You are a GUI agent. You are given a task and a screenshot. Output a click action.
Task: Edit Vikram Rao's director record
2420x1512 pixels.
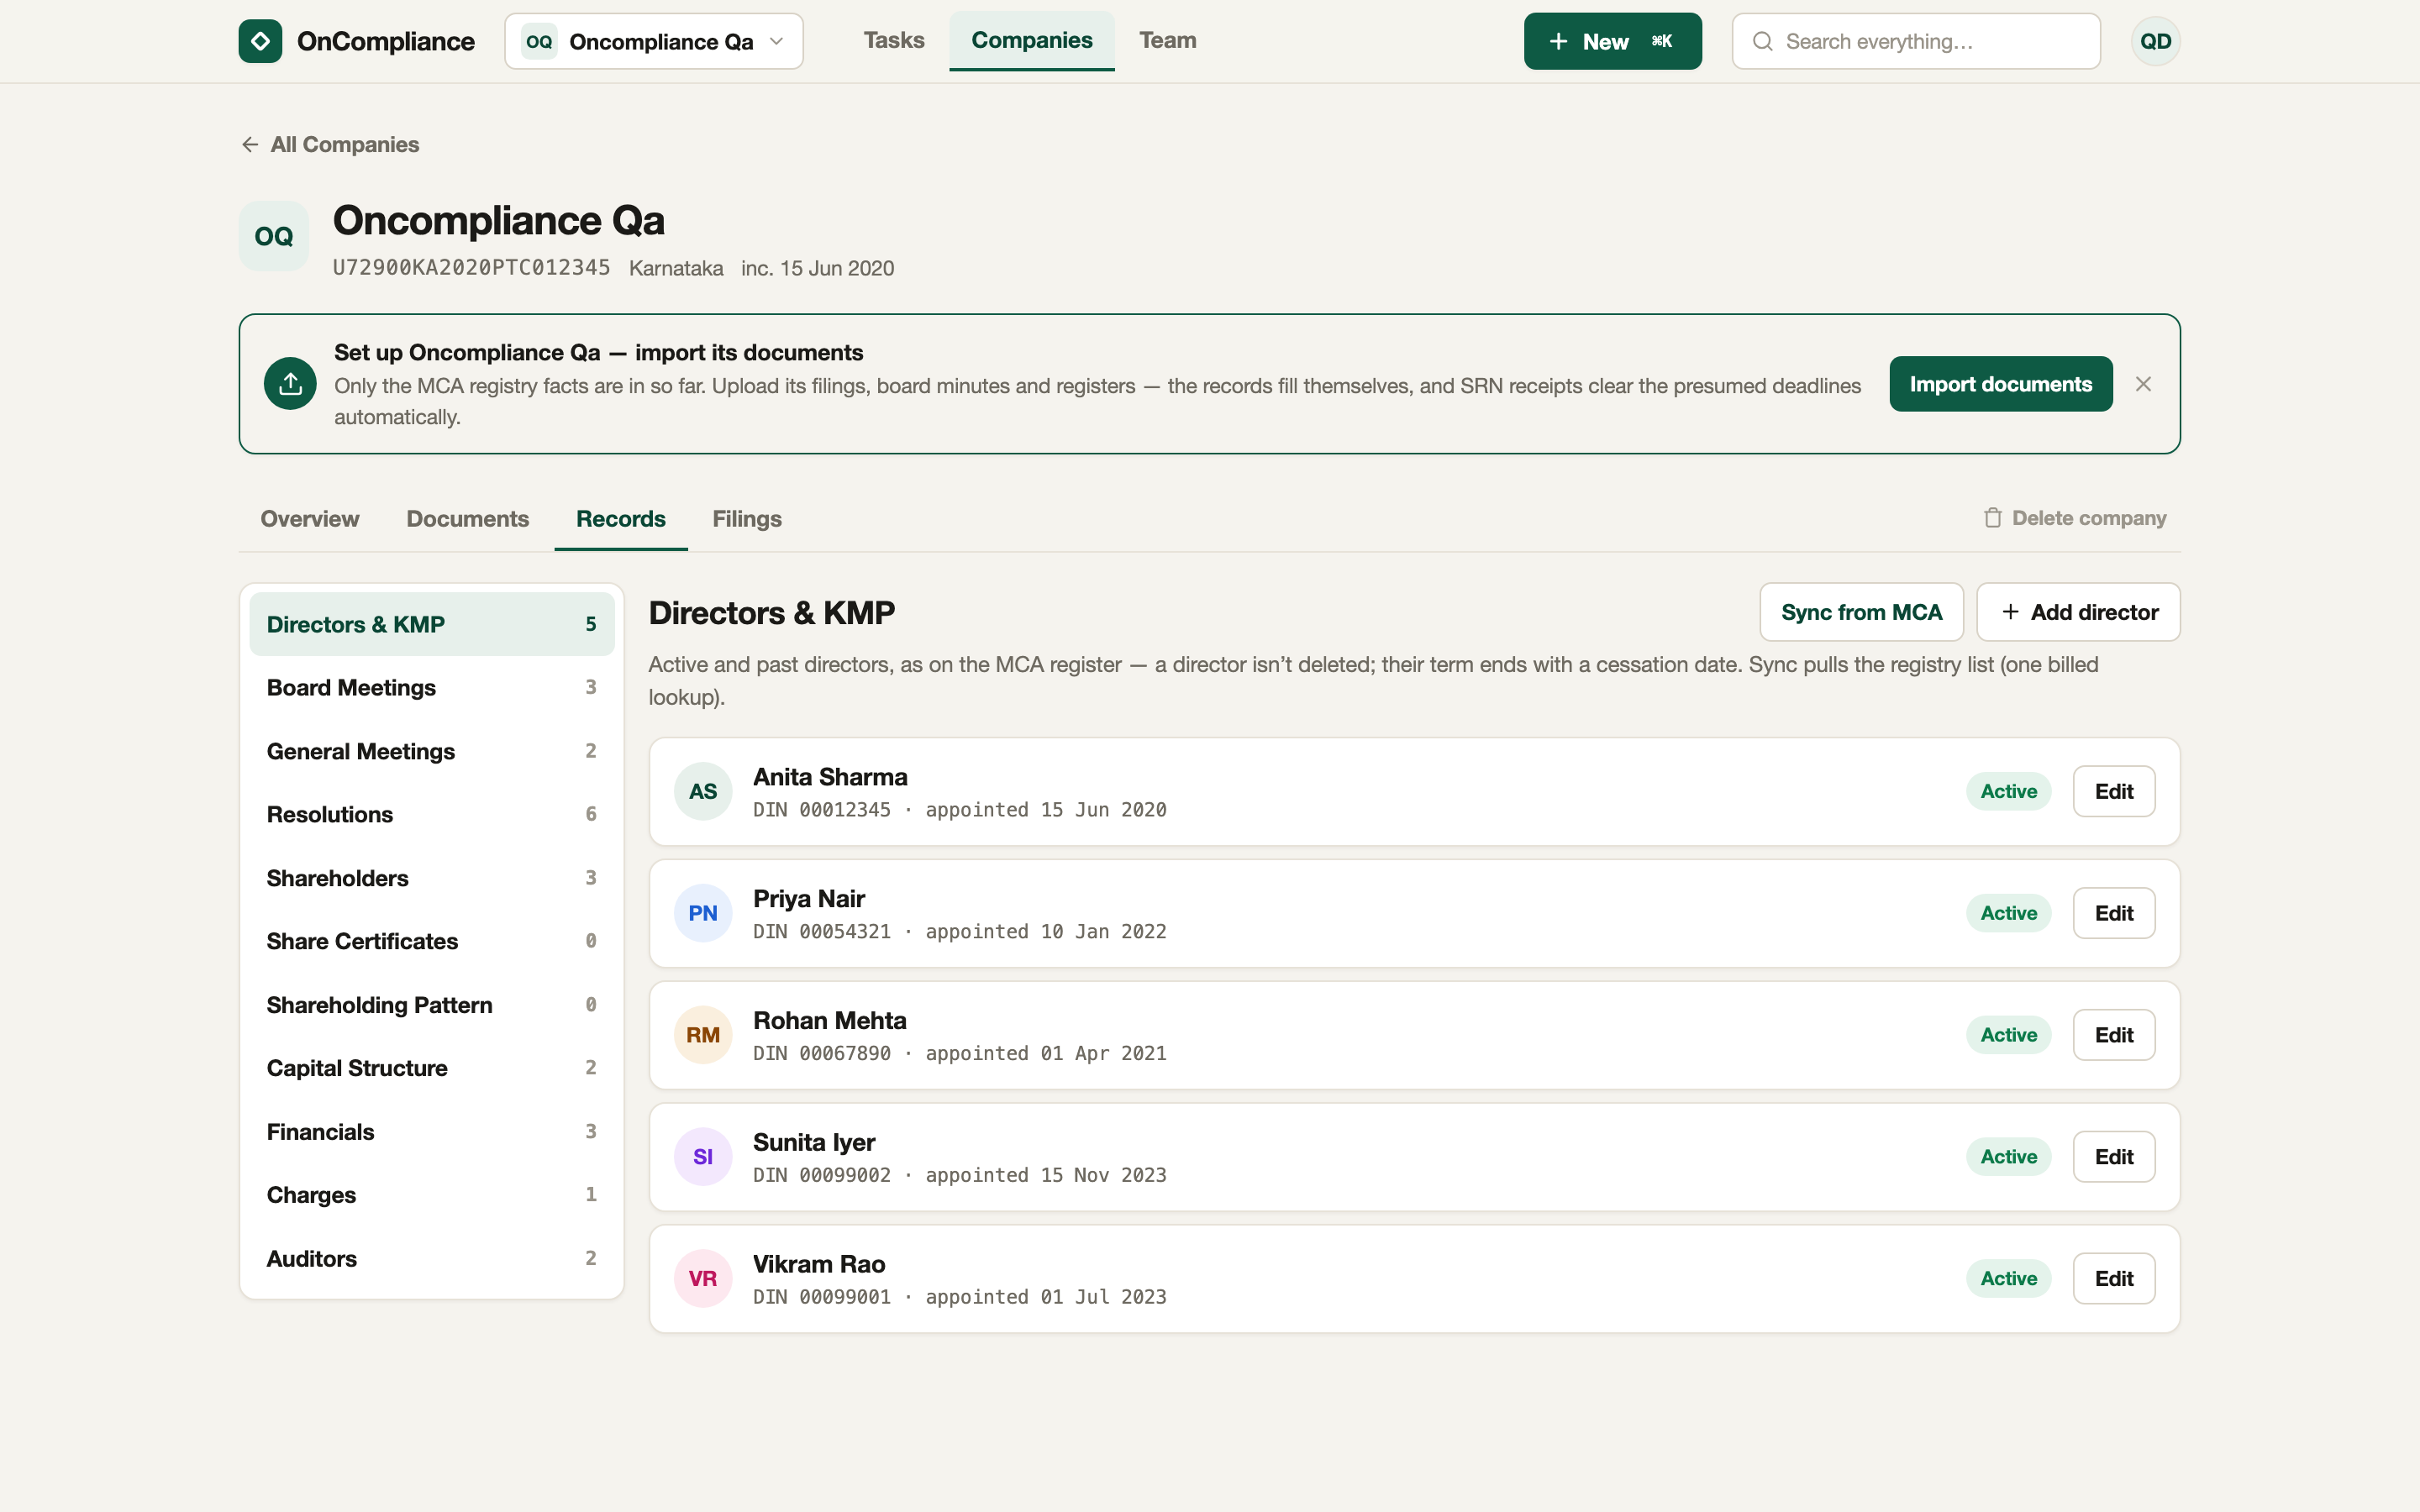[x=2113, y=1279]
